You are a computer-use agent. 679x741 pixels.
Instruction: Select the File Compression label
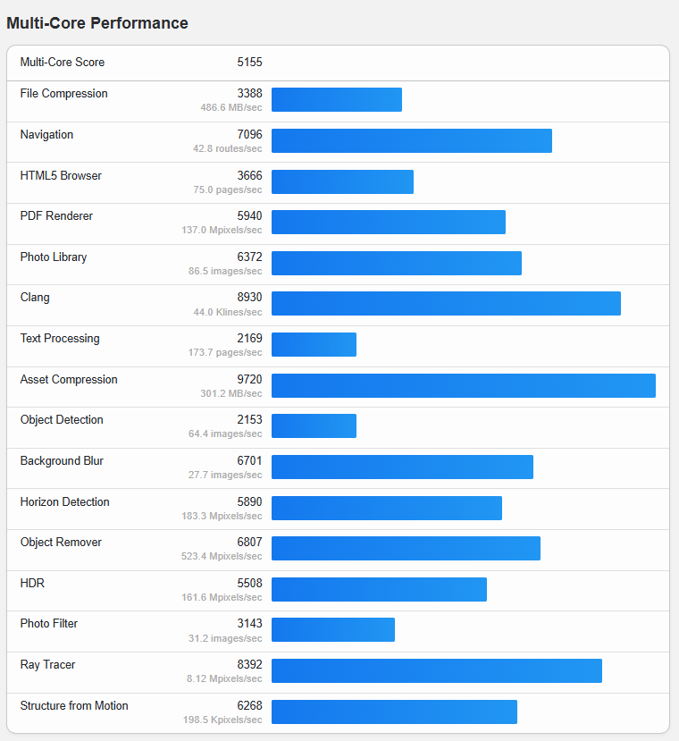[63, 94]
